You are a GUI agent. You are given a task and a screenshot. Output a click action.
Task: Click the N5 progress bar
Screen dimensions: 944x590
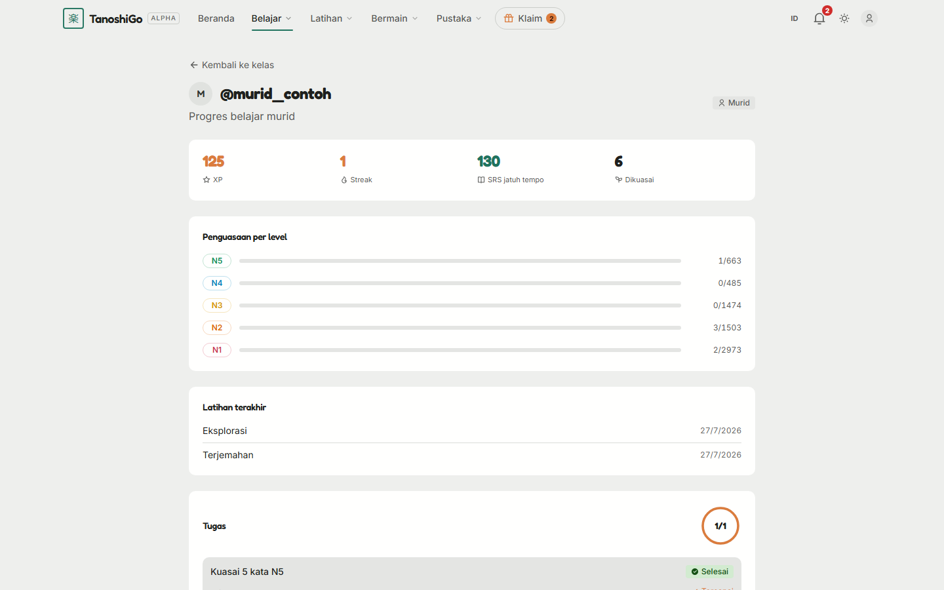(x=460, y=261)
